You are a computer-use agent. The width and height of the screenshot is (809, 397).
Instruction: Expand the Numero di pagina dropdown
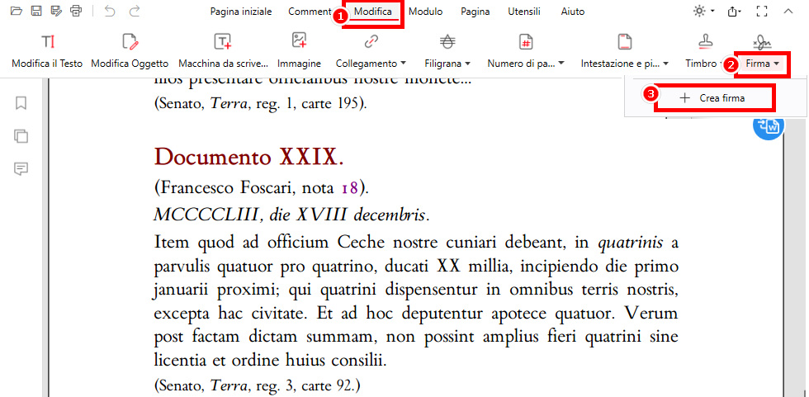click(526, 51)
